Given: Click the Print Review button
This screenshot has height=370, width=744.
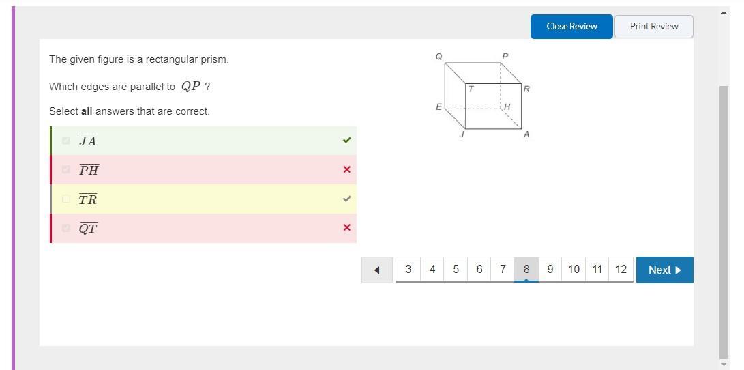Looking at the screenshot, I should click(x=653, y=27).
